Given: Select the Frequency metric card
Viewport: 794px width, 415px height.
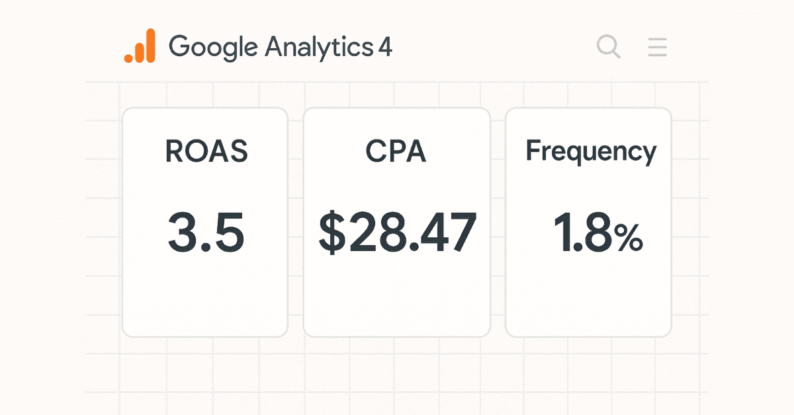Looking at the screenshot, I should pos(588,291).
